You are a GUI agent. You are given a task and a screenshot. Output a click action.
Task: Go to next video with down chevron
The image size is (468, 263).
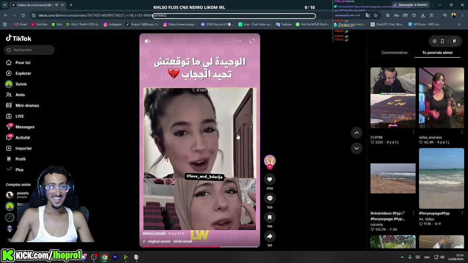tap(356, 148)
